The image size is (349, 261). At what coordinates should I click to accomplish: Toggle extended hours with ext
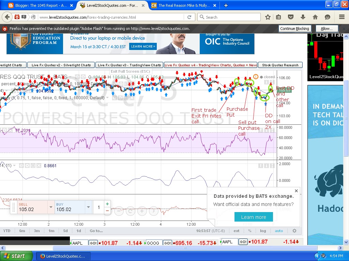(x=237, y=231)
